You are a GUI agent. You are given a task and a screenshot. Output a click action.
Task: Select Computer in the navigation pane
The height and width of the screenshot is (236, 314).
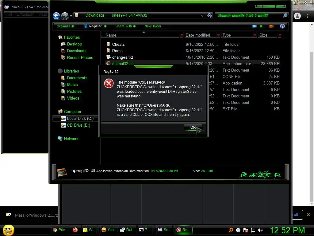pyautogui.click(x=72, y=112)
